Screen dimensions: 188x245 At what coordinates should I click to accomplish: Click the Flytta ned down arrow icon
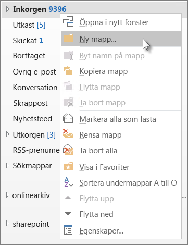[x=68, y=214]
